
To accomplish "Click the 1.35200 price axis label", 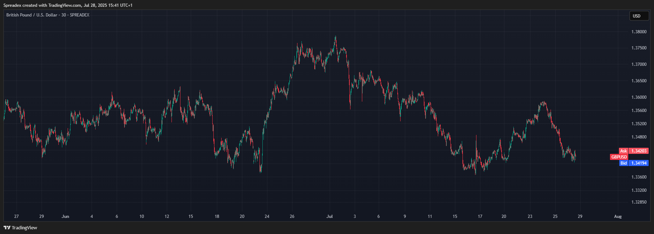I will pyautogui.click(x=639, y=124).
